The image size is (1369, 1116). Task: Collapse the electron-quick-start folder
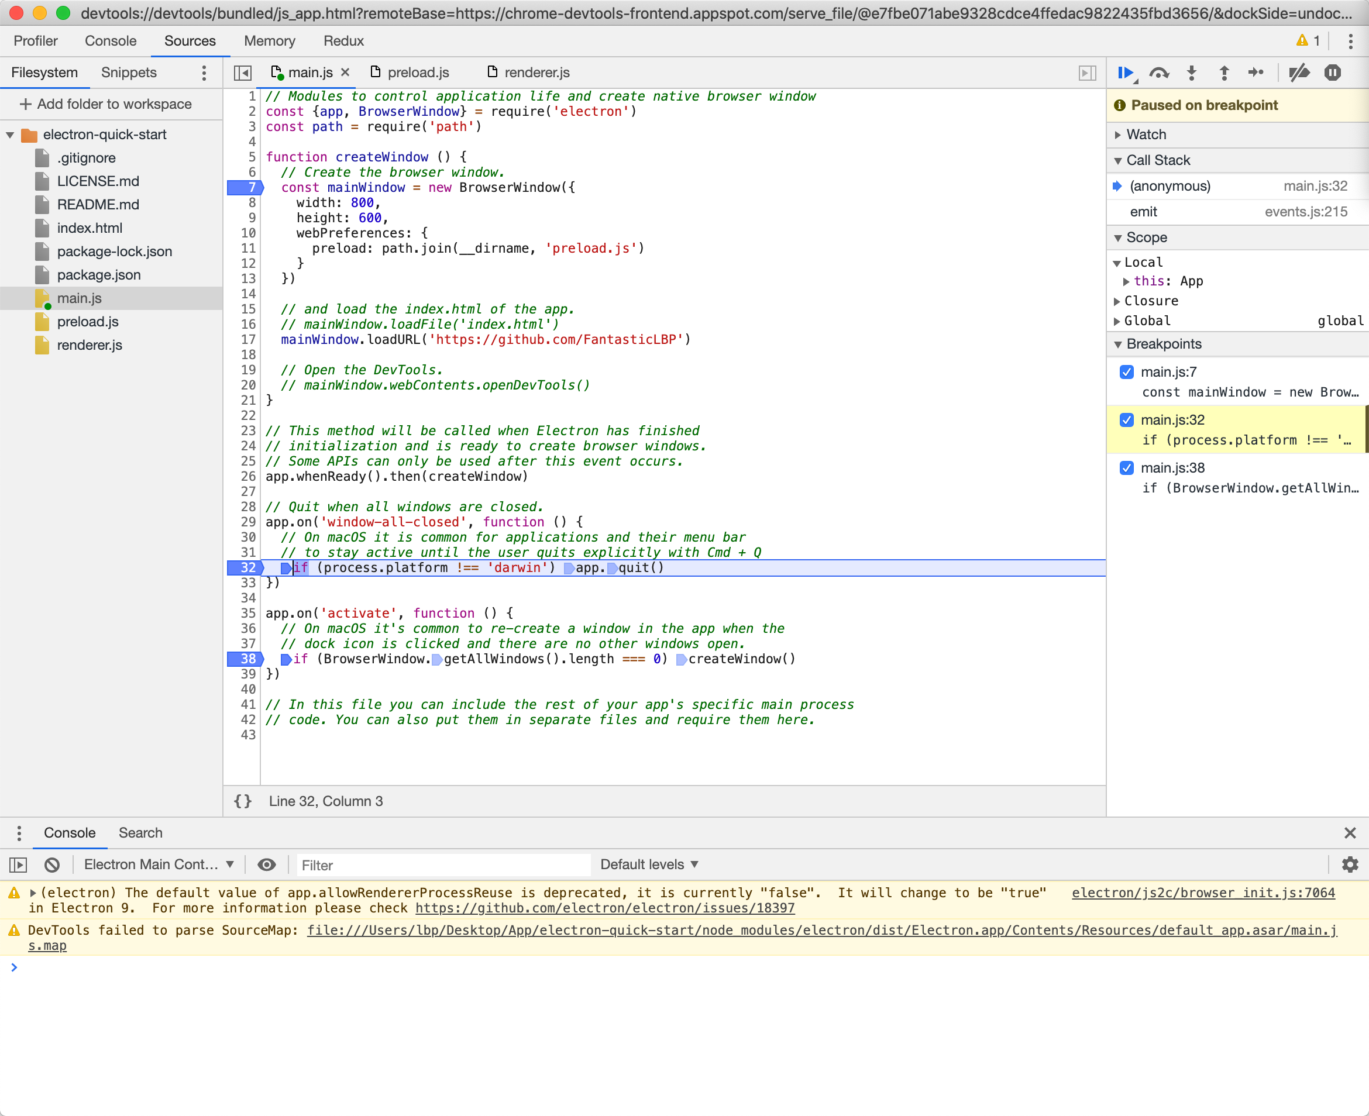(x=11, y=135)
